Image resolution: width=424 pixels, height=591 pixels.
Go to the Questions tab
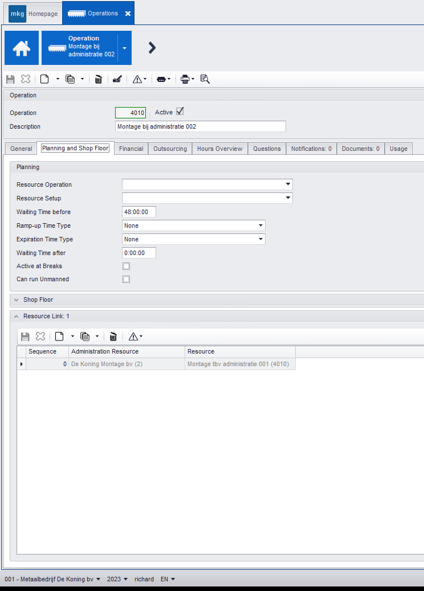click(x=267, y=149)
